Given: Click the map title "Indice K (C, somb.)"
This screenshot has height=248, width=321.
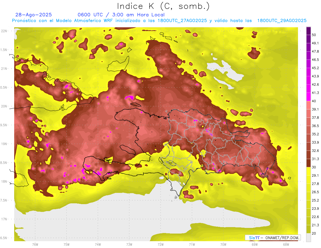Looking at the screenshot, I should [163, 6].
